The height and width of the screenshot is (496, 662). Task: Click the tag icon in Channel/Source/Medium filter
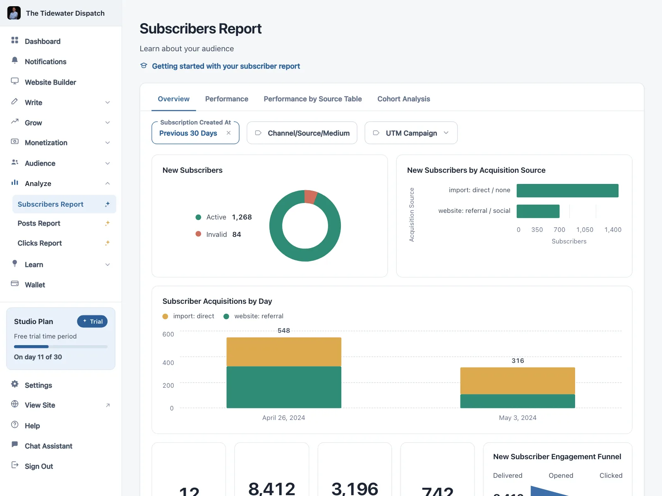click(258, 133)
